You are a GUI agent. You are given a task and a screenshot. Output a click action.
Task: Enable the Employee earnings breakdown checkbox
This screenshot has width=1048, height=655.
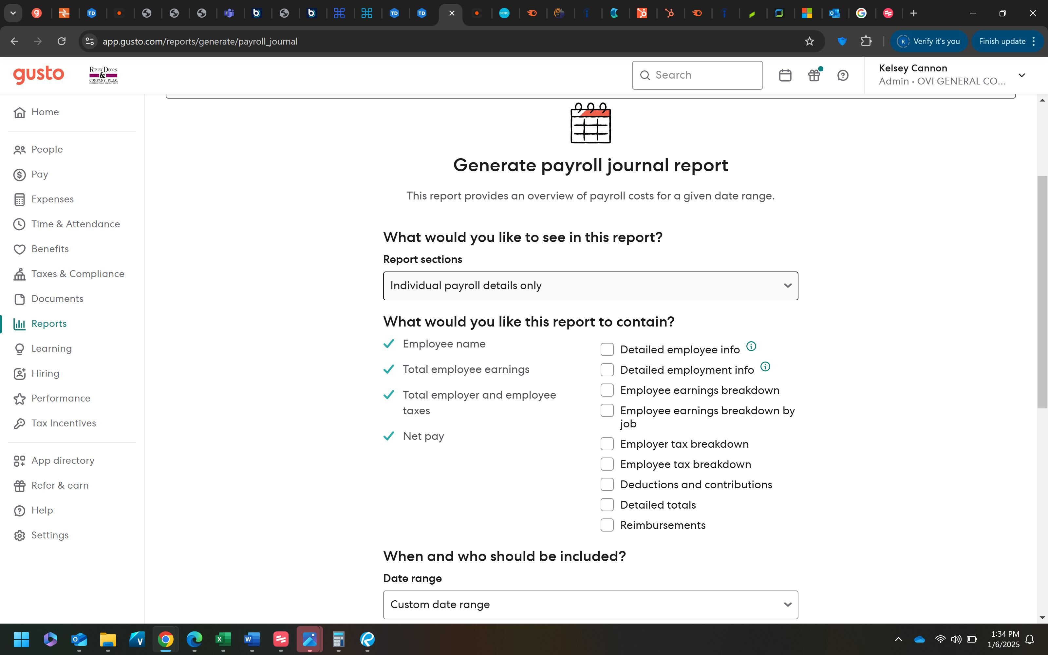[607, 390]
